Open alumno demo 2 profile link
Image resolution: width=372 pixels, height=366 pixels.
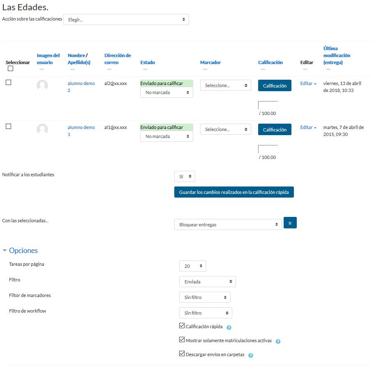81,87
